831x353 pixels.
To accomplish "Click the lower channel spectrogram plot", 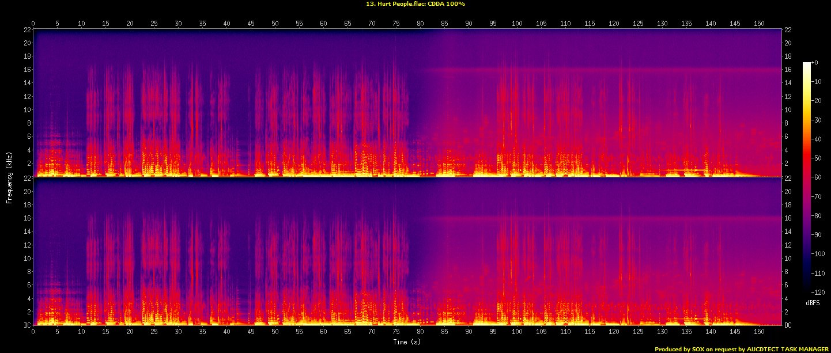I will [x=407, y=251].
